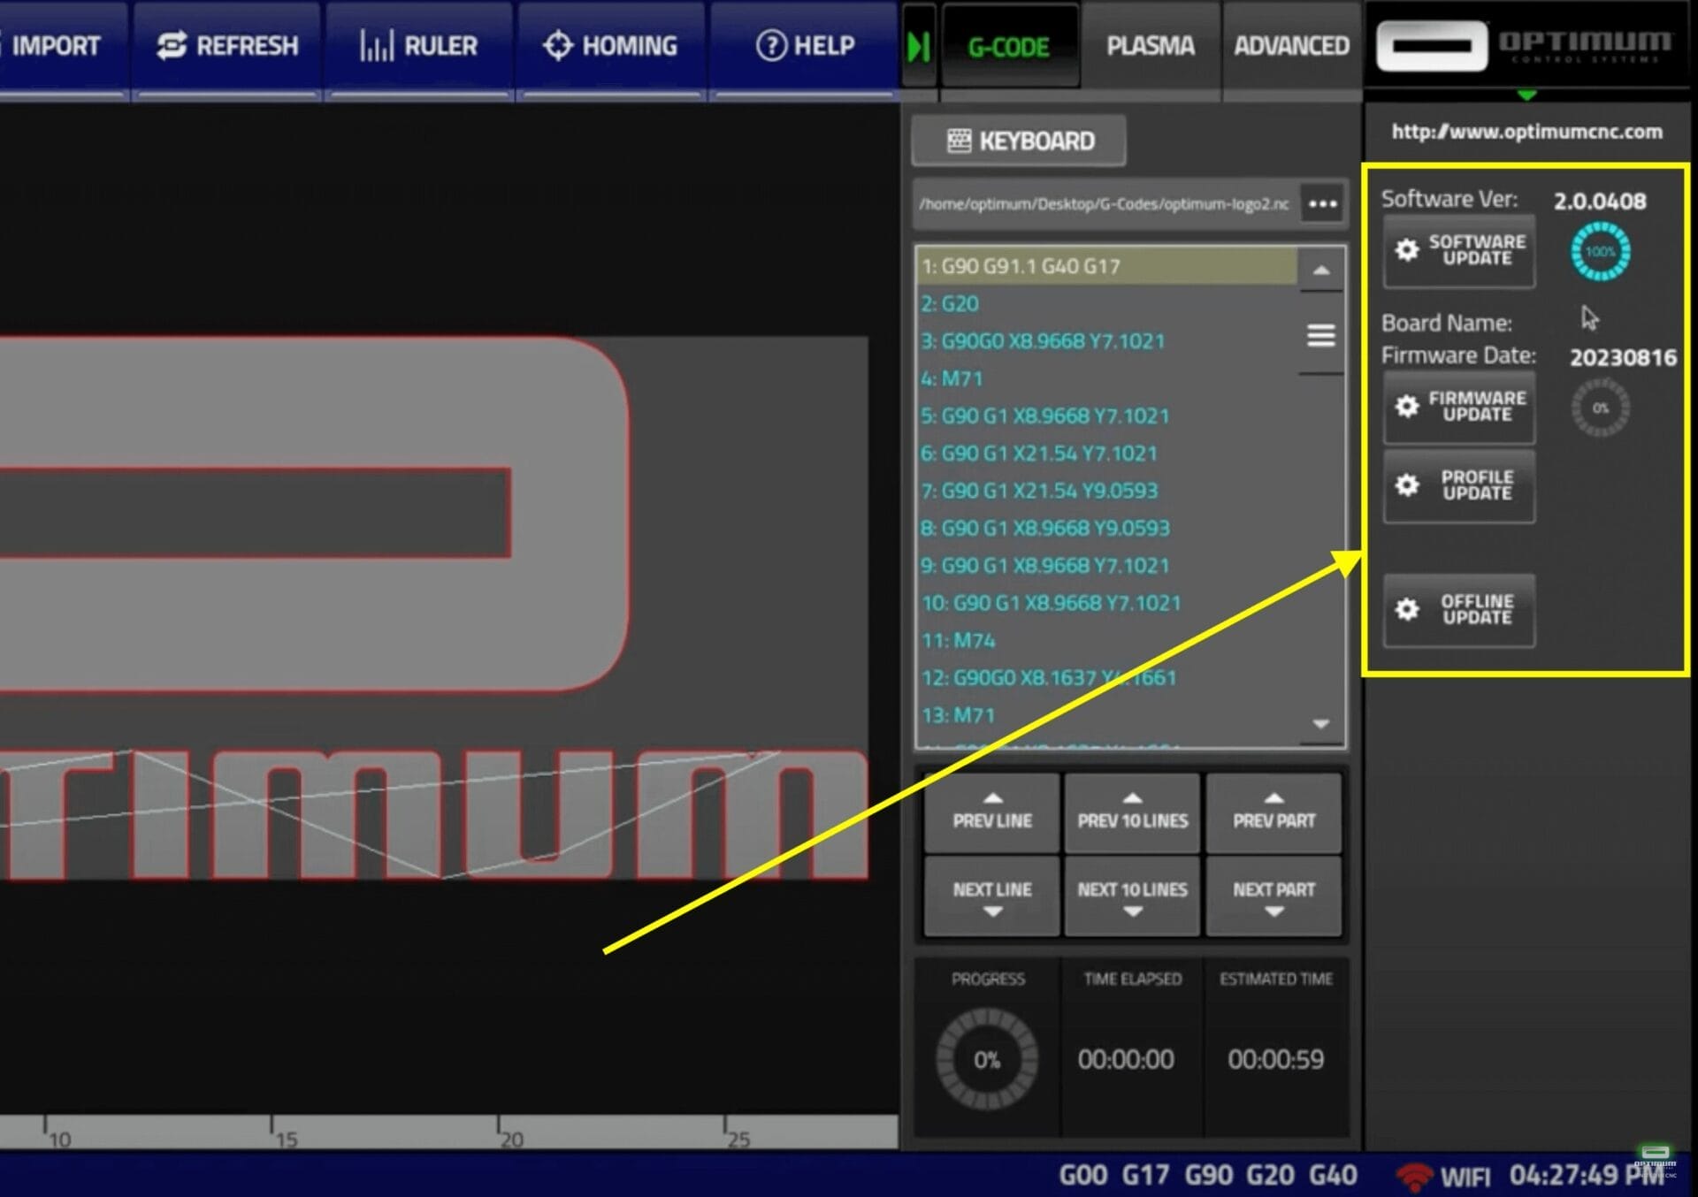The width and height of the screenshot is (1698, 1197).
Task: Click the HOMING crosshair button
Action: point(610,46)
